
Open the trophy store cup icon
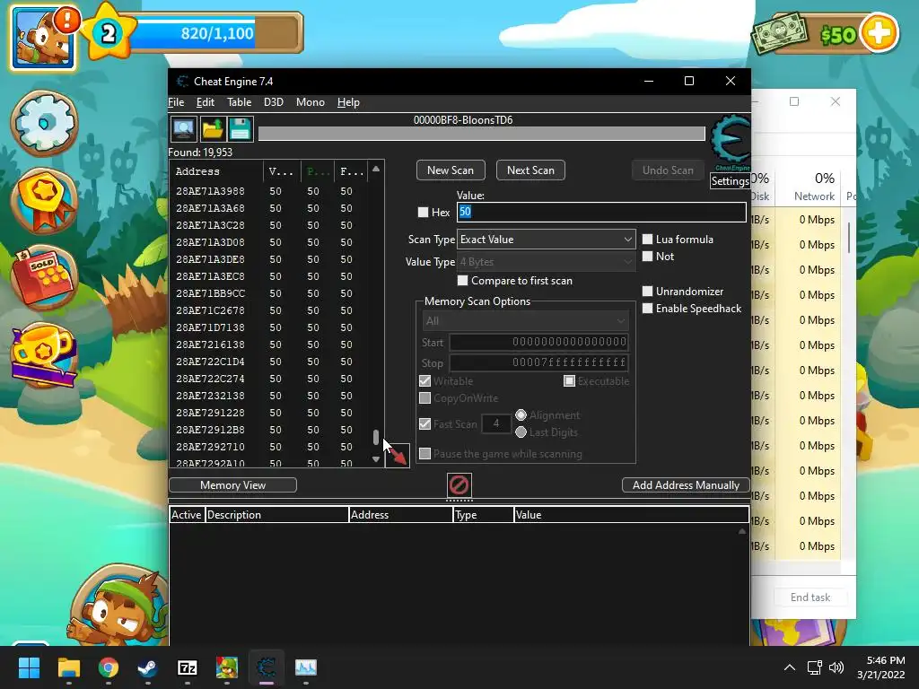click(45, 353)
